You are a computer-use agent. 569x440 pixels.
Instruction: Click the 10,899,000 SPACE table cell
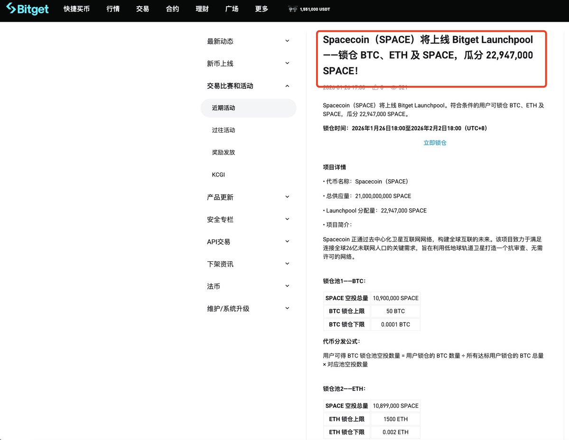(395, 405)
